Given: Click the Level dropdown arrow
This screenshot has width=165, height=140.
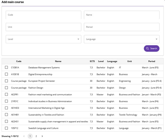Looking at the screenshot, I should coord(78,39).
